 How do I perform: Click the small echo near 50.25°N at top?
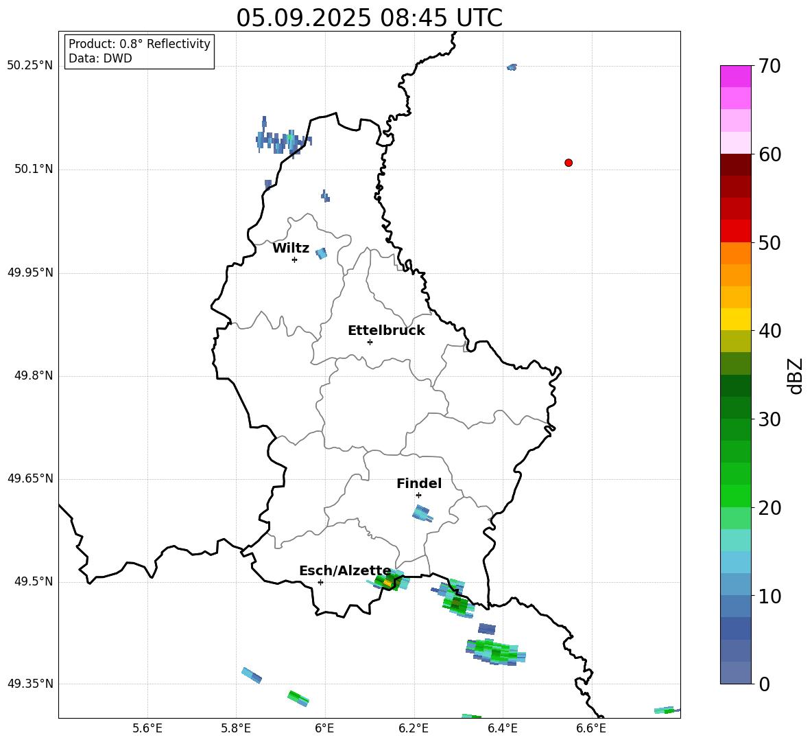(x=512, y=67)
